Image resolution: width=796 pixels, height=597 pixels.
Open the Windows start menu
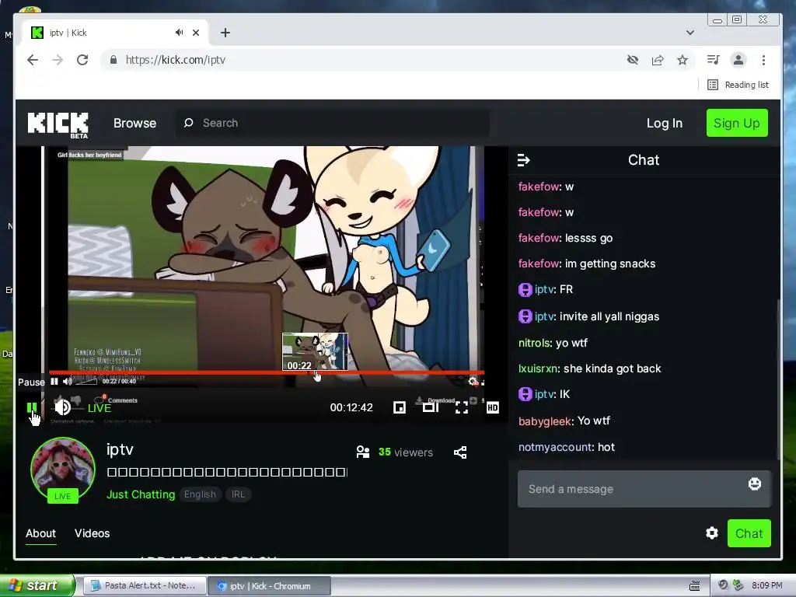(x=37, y=585)
